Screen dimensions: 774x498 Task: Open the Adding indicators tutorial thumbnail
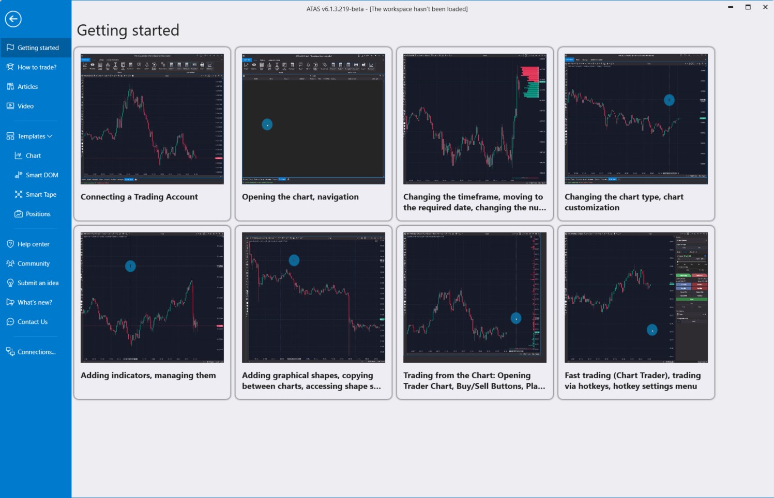pos(152,298)
